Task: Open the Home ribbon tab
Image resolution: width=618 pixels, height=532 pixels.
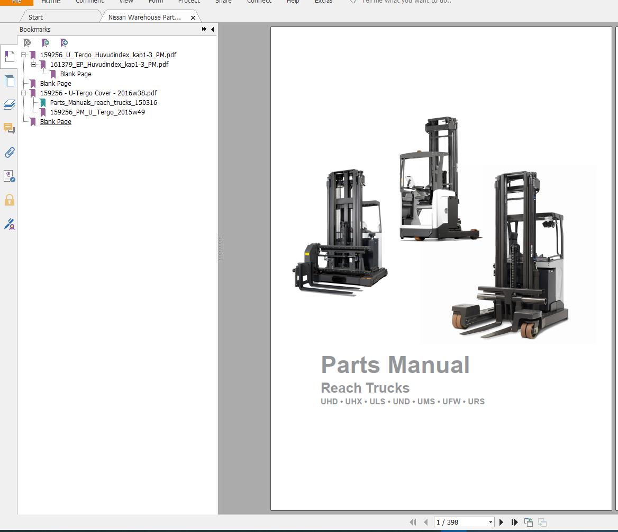Action: [x=51, y=2]
